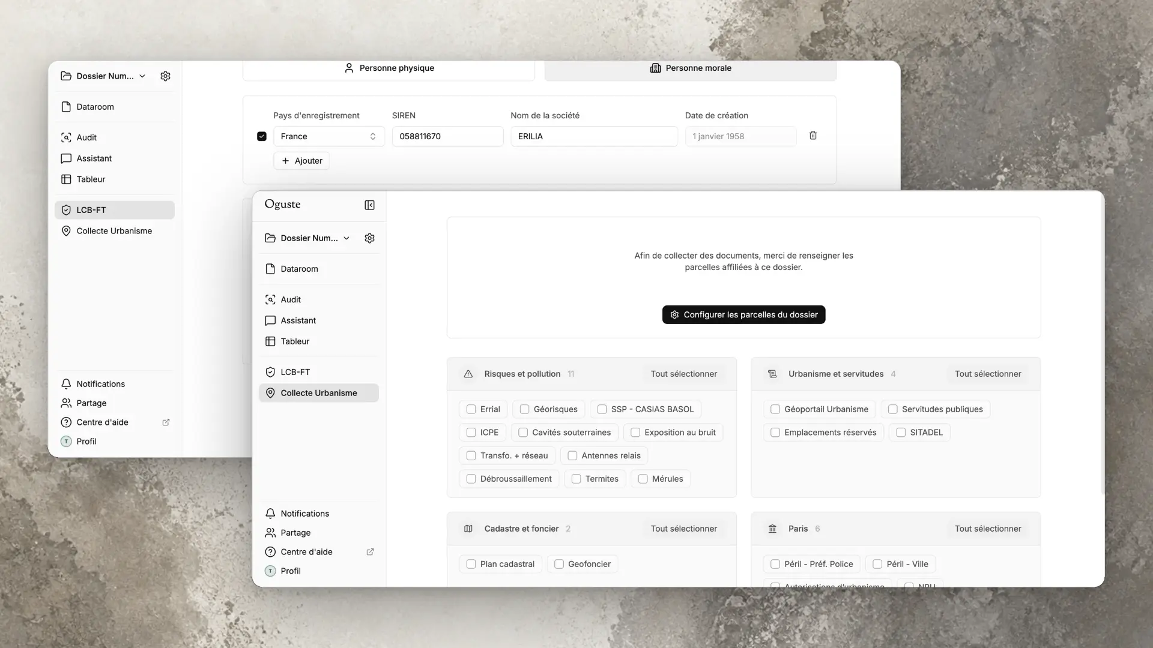Uncheck the ERILIA row checkbox
Viewport: 1153px width, 648px height.
[262, 136]
